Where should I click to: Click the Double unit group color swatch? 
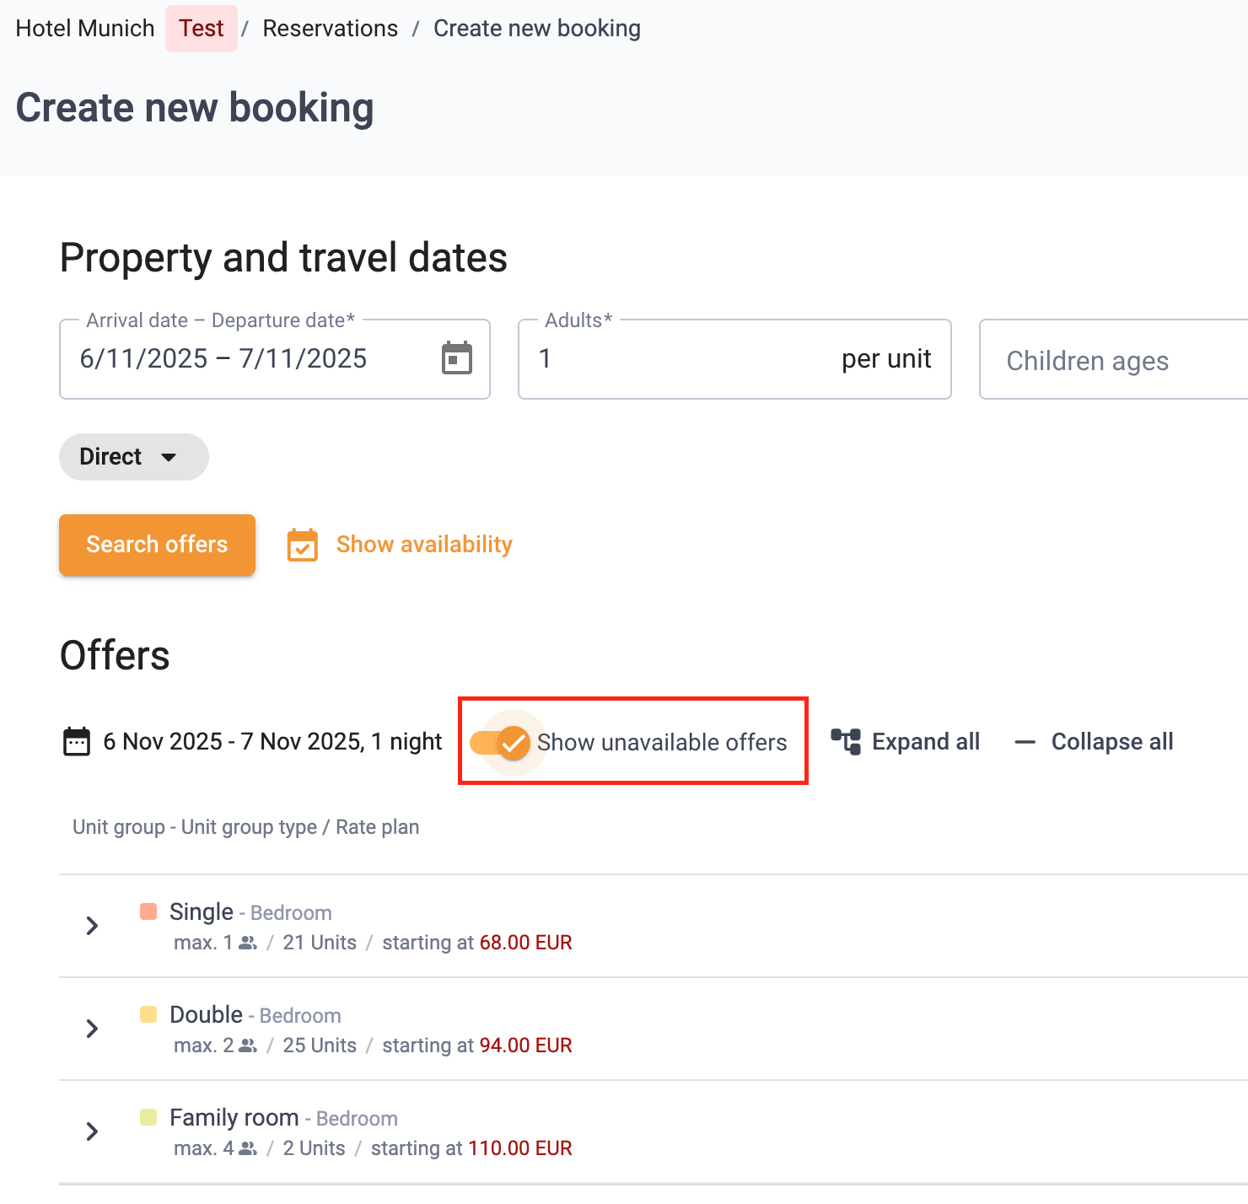click(148, 1014)
